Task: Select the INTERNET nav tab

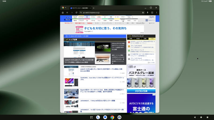Action: (x=81, y=17)
